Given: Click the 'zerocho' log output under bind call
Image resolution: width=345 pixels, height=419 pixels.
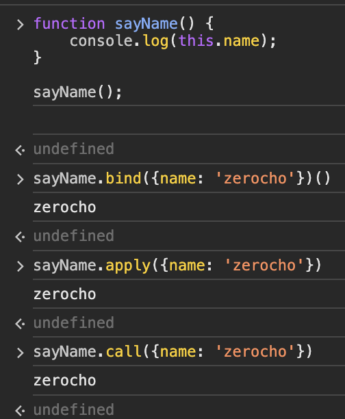Looking at the screenshot, I should pyautogui.click(x=64, y=207).
